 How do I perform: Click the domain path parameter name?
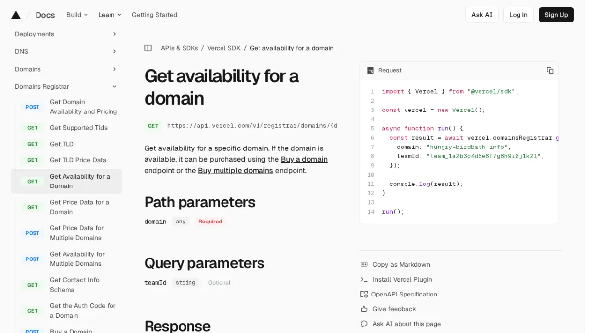tap(155, 222)
